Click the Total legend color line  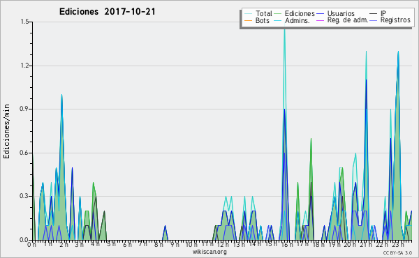pos(248,14)
